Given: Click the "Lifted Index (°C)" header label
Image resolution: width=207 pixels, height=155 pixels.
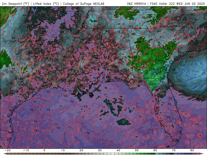Looking at the screenshot, I should click(46, 4).
